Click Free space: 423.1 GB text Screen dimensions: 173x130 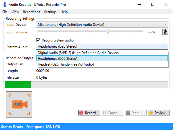pyautogui.click(x=43, y=127)
